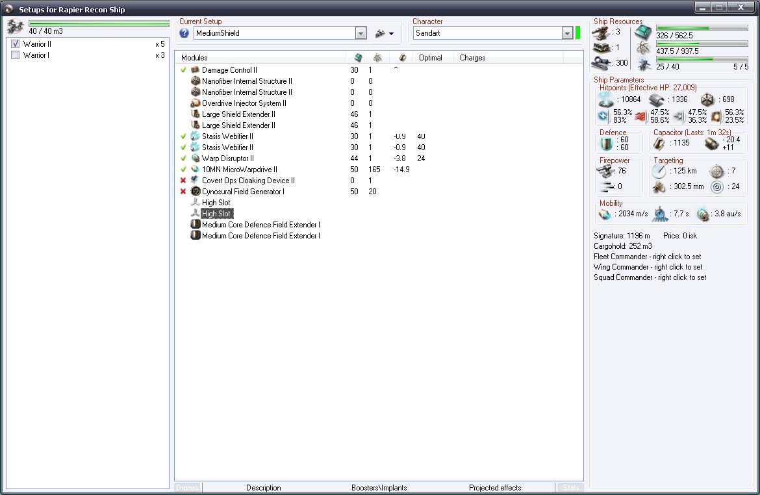Click the armor hitpoints icon showing 1336
The image size is (760, 495).
point(657,100)
